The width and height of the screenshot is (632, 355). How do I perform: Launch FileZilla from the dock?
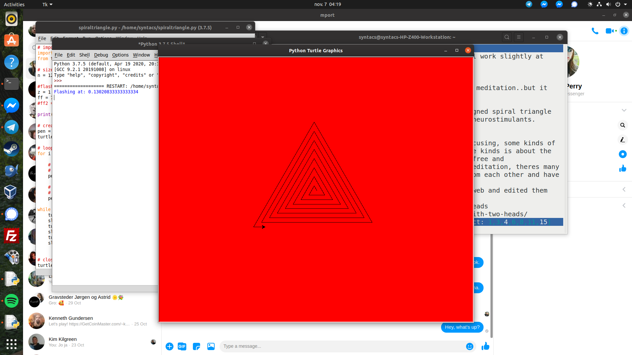(x=12, y=236)
